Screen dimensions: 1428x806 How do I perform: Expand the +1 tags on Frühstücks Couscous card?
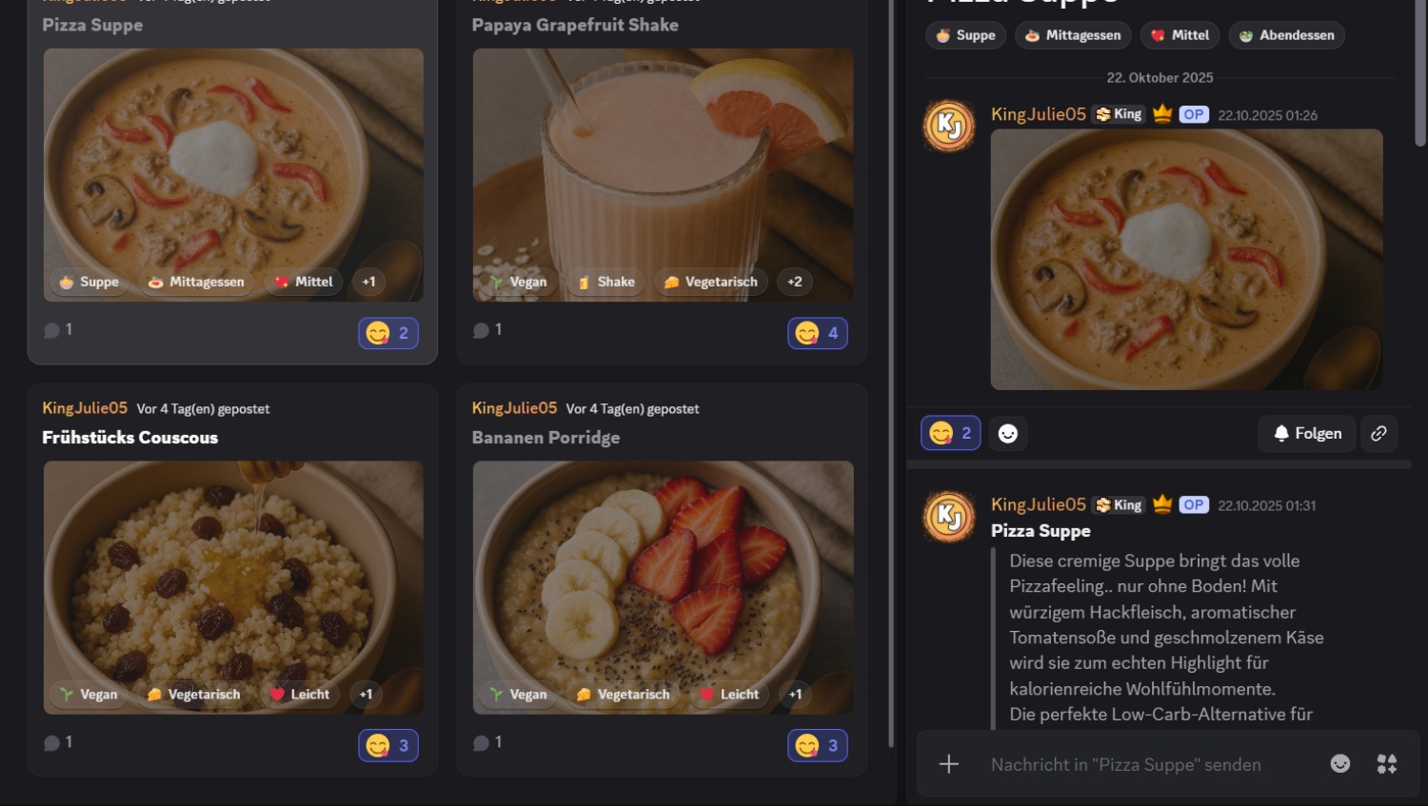367,695
